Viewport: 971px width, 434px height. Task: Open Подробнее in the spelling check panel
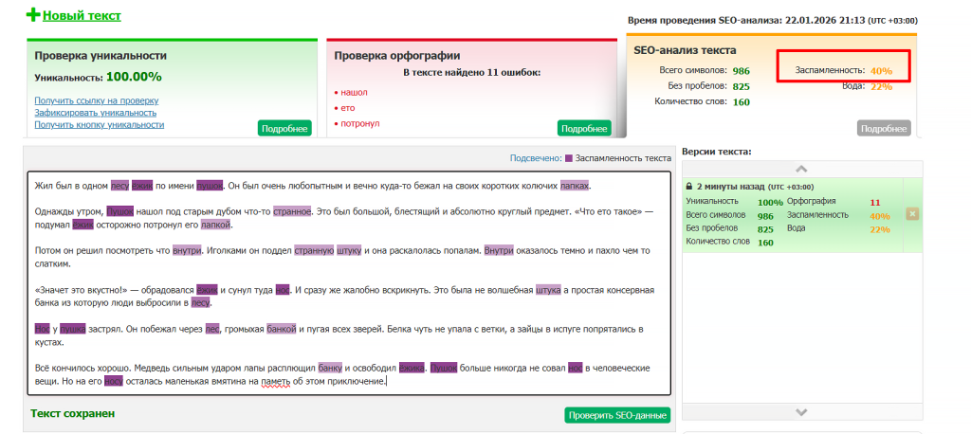584,129
